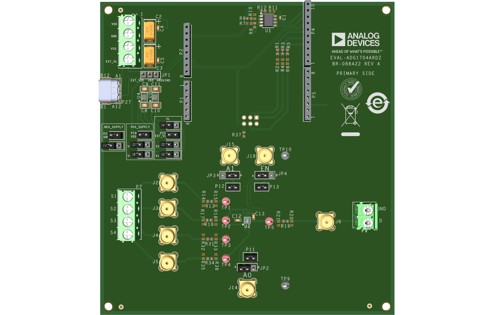Click the white blank label bar below WEEE symbol
This screenshot has height=315, width=493.
[x=351, y=134]
